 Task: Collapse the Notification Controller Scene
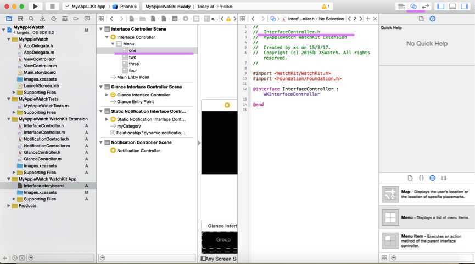point(101,142)
